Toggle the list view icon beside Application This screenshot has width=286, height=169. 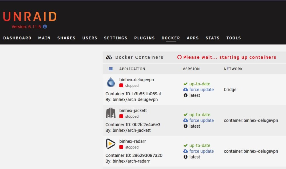pyautogui.click(x=110, y=69)
